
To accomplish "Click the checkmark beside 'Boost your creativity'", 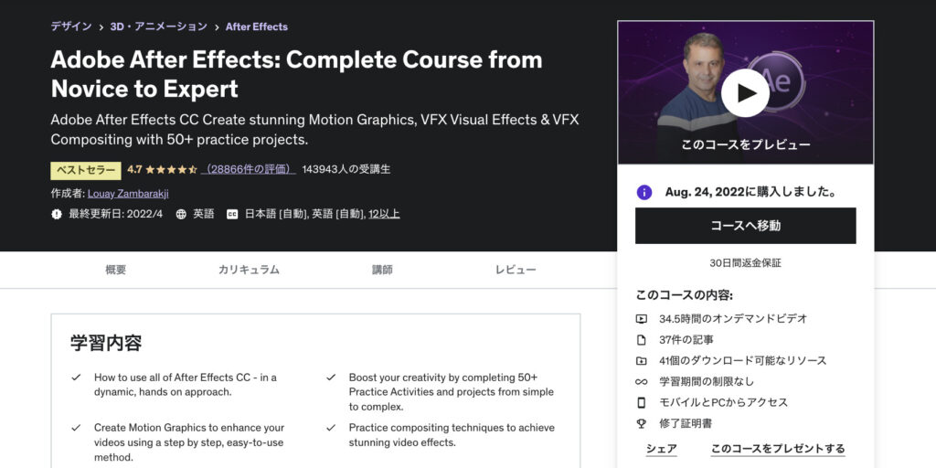I will pyautogui.click(x=331, y=378).
